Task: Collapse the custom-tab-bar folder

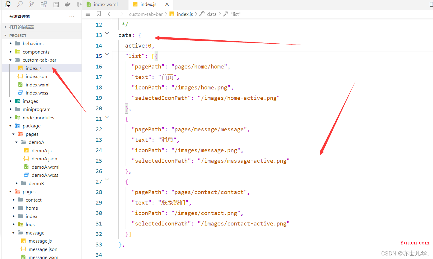Action: tap(41, 60)
